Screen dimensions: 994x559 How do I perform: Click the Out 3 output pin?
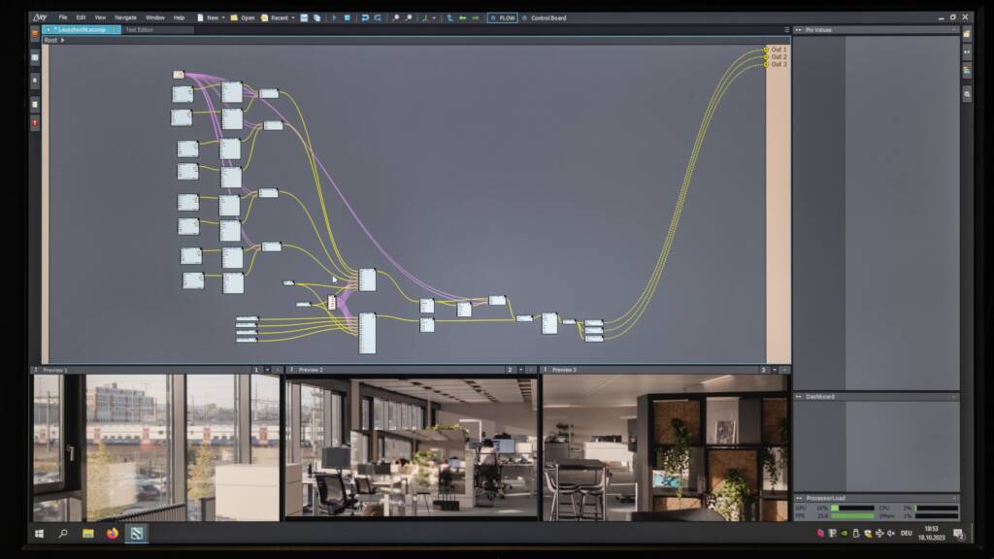coord(766,65)
